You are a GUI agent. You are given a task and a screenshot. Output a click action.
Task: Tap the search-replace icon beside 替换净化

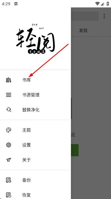tap(9, 110)
